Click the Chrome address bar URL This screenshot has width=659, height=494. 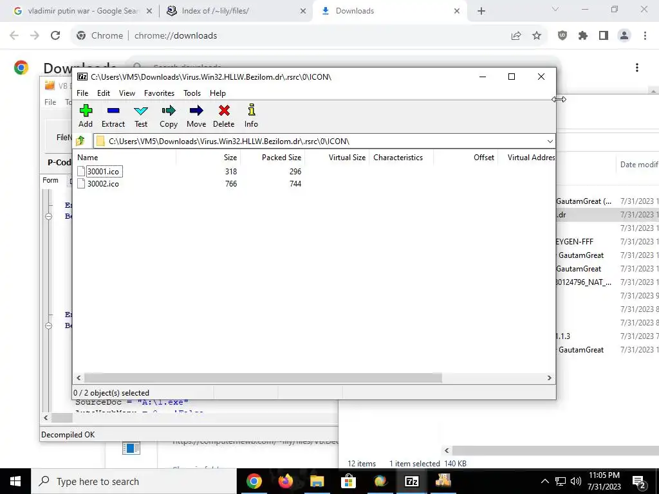click(176, 36)
